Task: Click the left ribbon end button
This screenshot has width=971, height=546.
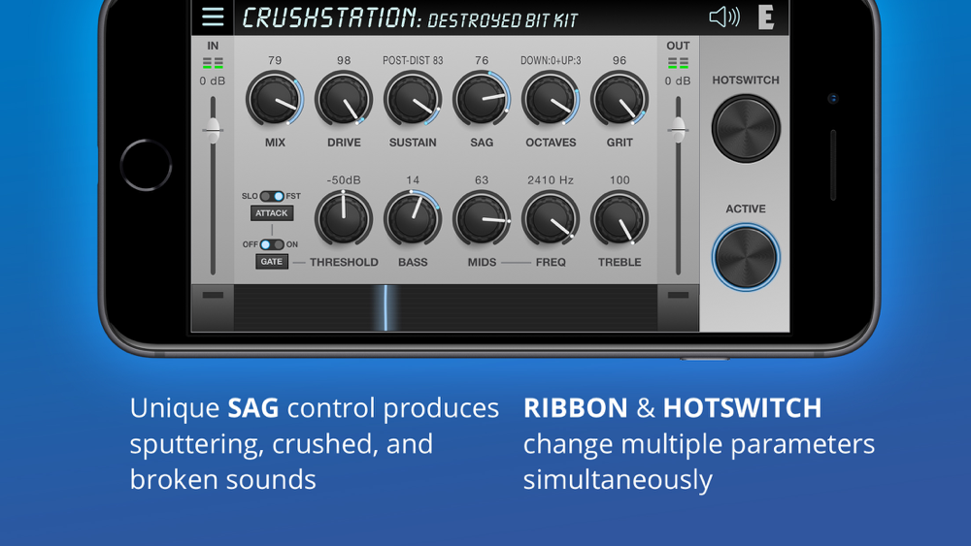Action: point(213,307)
